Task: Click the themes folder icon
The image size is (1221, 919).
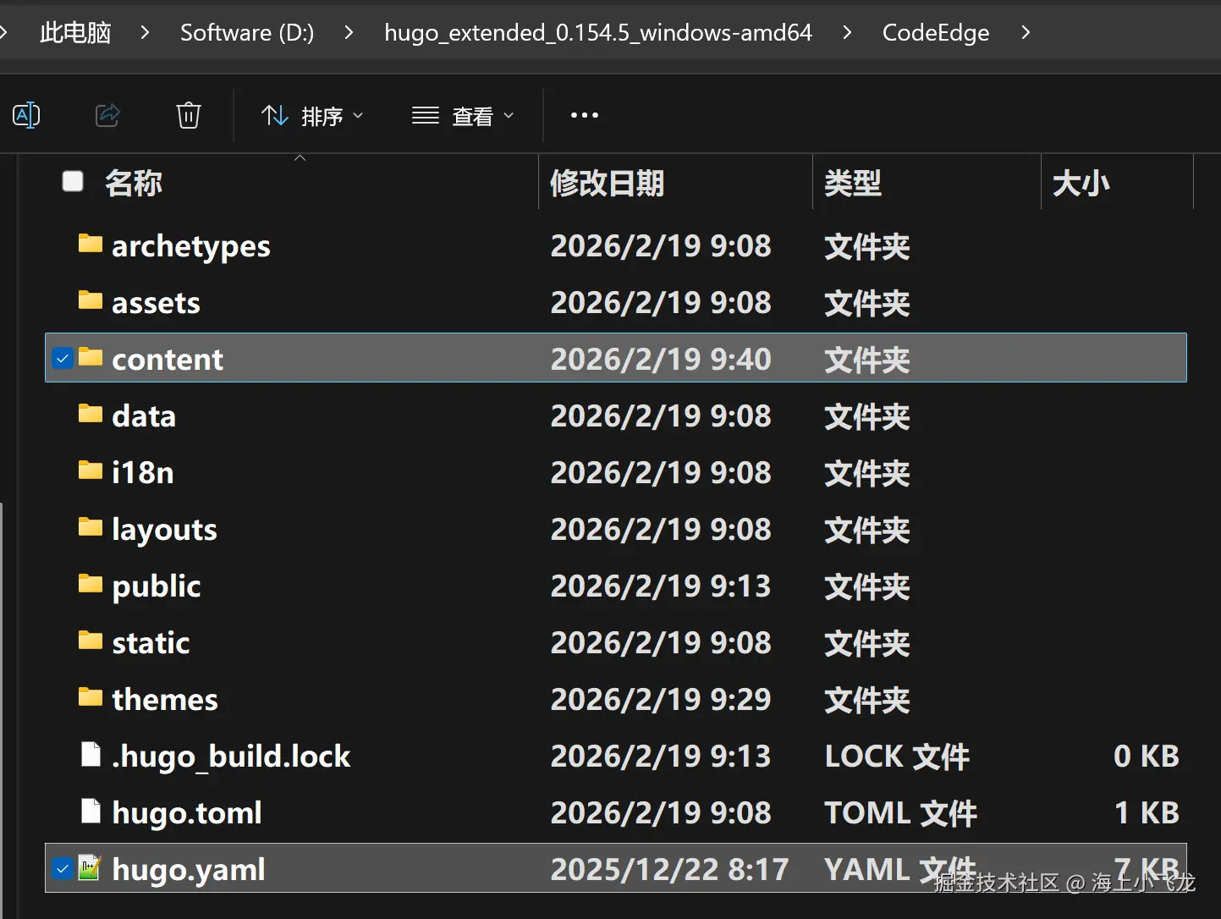Action: [x=91, y=697]
